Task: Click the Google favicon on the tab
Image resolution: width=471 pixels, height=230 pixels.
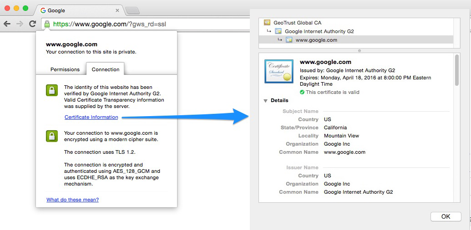Action: [x=43, y=10]
